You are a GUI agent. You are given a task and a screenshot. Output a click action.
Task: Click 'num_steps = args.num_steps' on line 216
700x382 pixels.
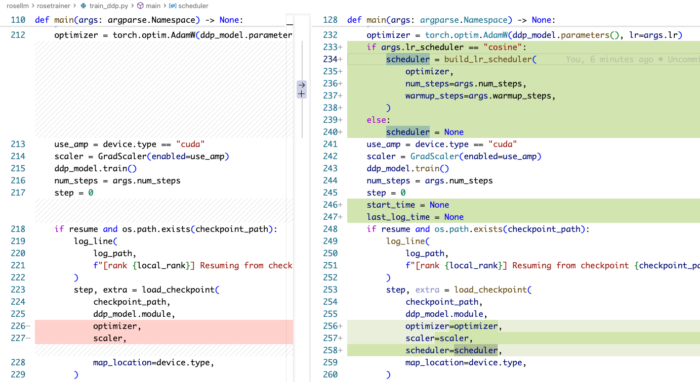117,180
